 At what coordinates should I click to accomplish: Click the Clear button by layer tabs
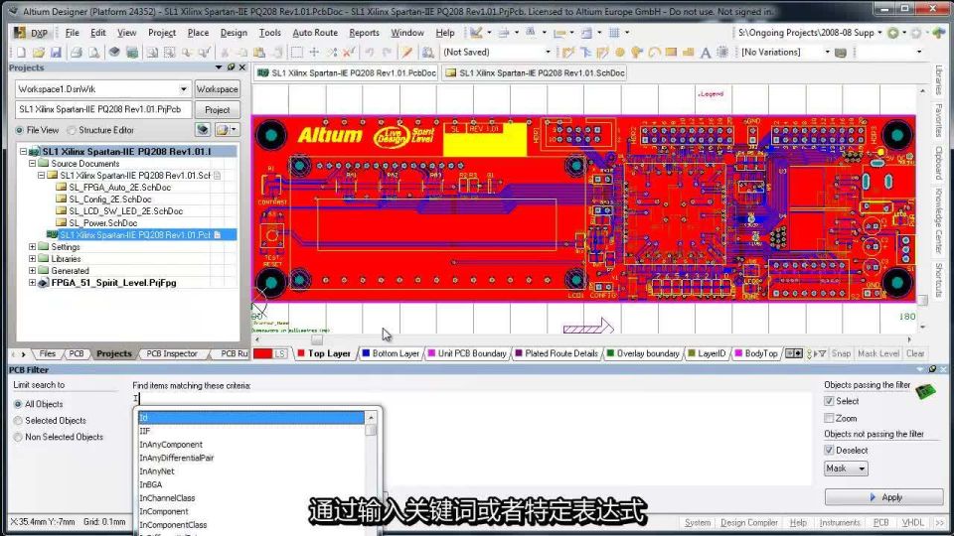(915, 353)
